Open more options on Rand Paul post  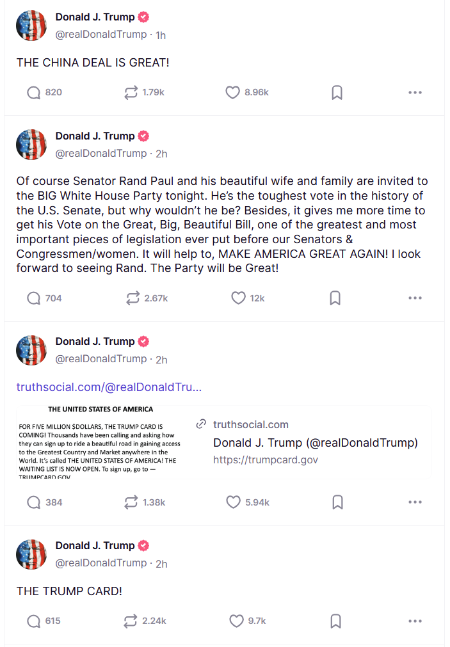coord(415,298)
